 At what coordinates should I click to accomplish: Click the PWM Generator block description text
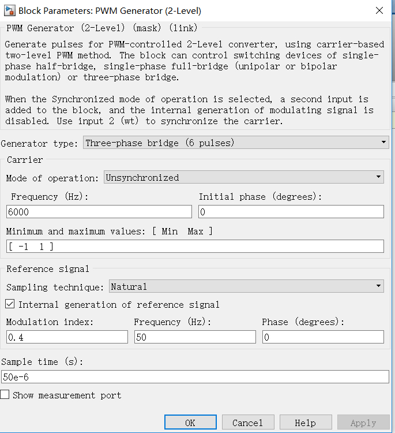pyautogui.click(x=190, y=61)
